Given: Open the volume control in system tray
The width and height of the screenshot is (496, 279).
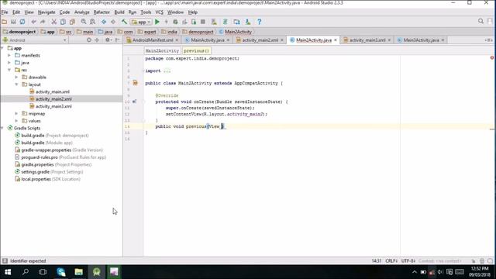Looking at the screenshot, I should [440, 272].
